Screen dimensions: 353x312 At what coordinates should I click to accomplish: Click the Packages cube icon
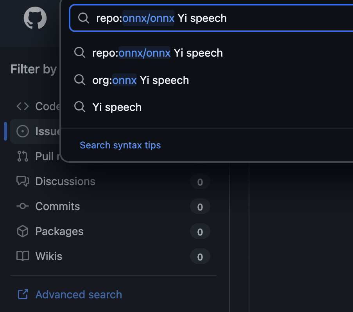click(23, 231)
